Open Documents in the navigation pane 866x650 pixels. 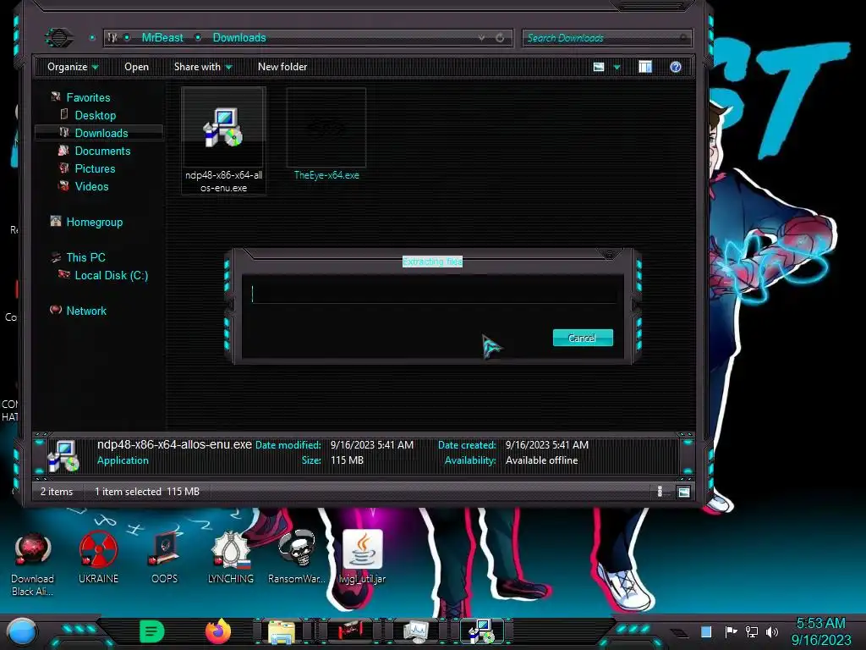102,151
